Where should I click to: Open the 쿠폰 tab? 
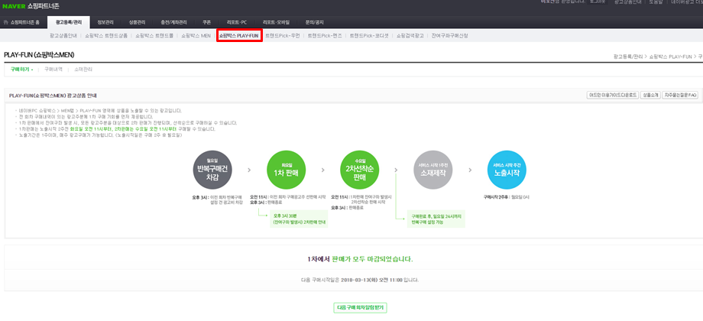click(x=206, y=22)
